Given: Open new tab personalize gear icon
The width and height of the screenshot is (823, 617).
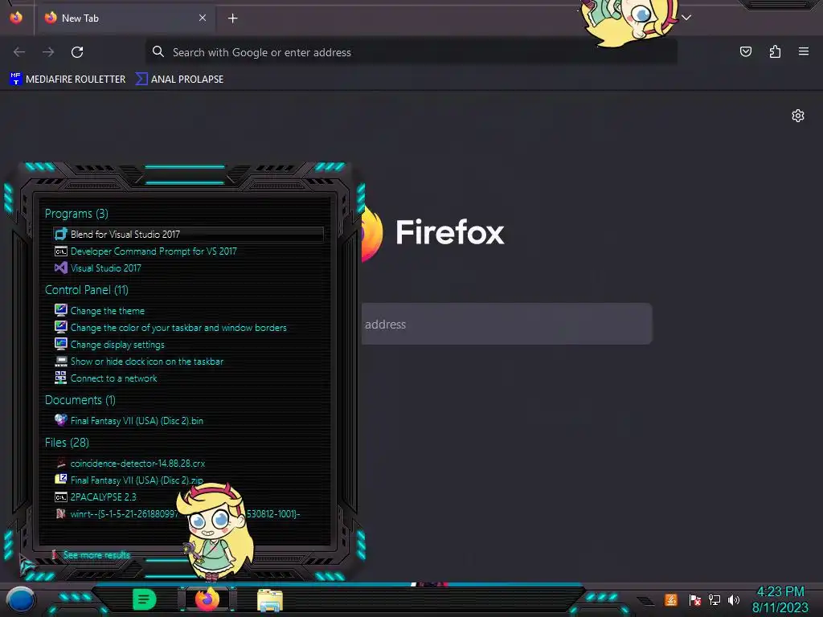Looking at the screenshot, I should tap(798, 116).
